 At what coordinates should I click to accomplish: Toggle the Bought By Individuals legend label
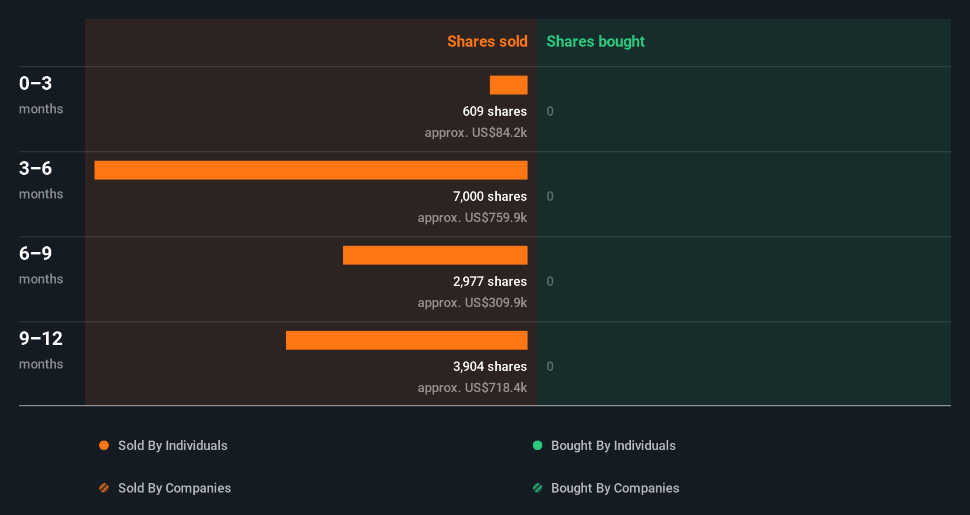click(613, 445)
